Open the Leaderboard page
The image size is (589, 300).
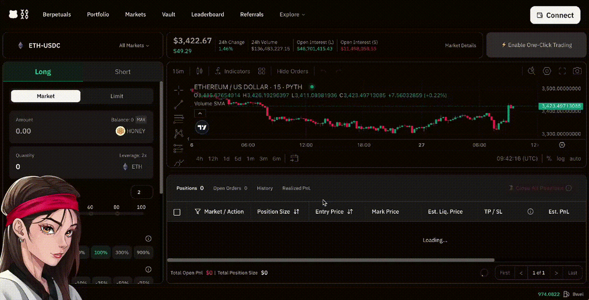[x=208, y=15]
